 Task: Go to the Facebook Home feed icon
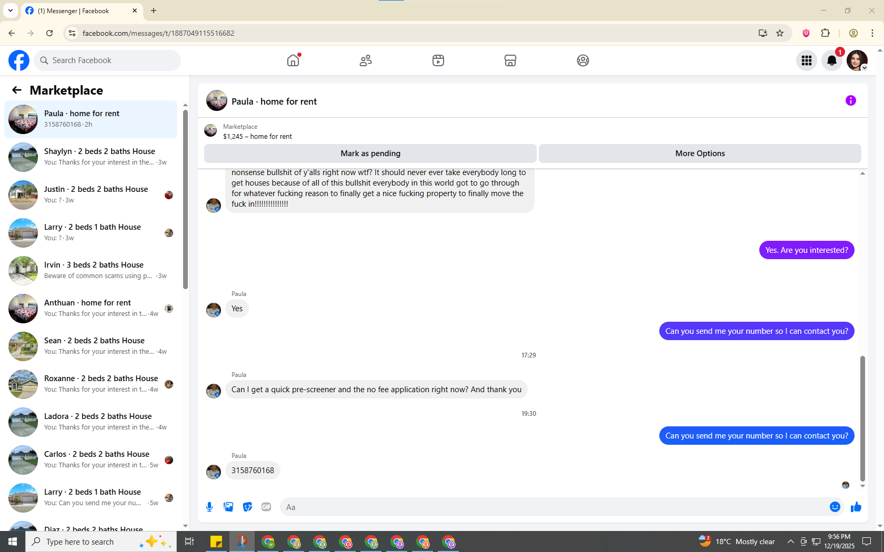(x=293, y=60)
